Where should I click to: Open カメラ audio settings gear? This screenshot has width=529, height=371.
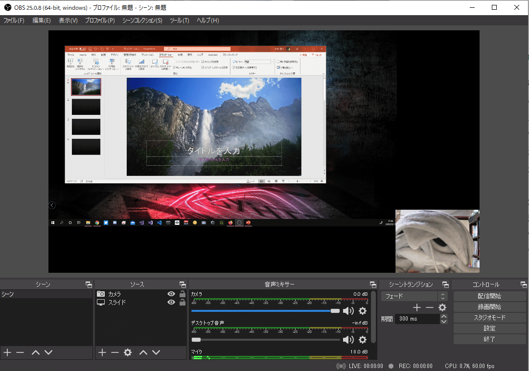(x=363, y=311)
